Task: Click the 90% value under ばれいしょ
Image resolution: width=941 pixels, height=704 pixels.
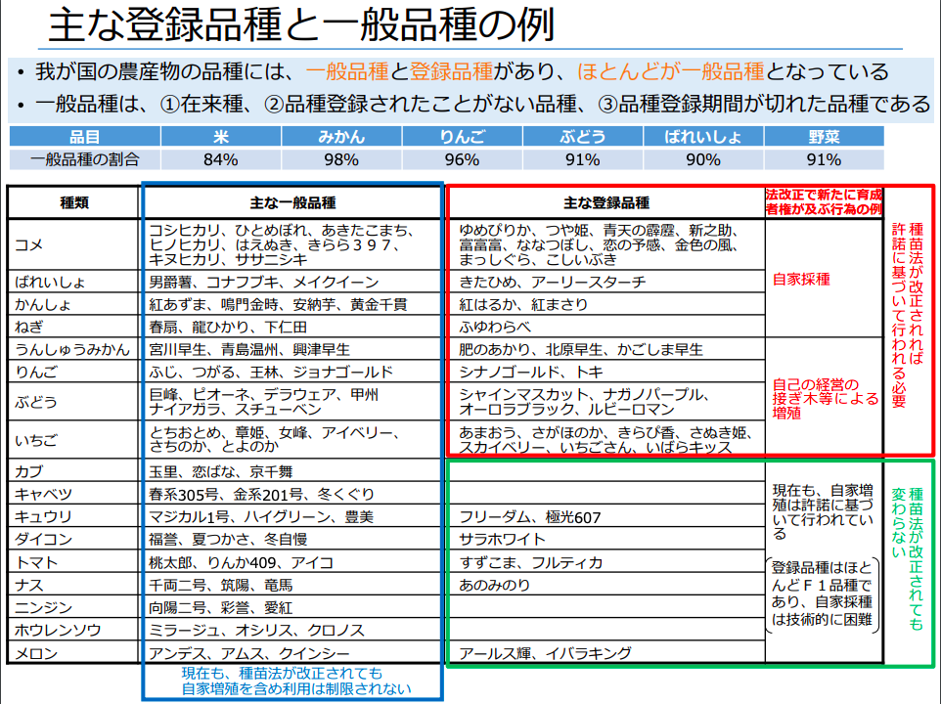Action: 702,159
